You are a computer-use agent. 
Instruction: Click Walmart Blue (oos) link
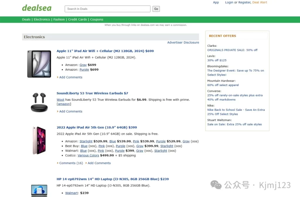(83, 151)
